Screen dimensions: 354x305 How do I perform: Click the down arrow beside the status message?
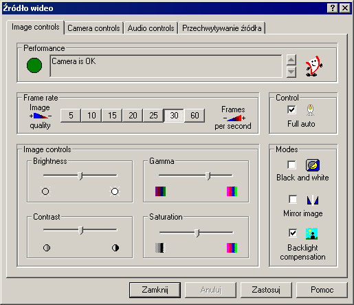(x=291, y=72)
